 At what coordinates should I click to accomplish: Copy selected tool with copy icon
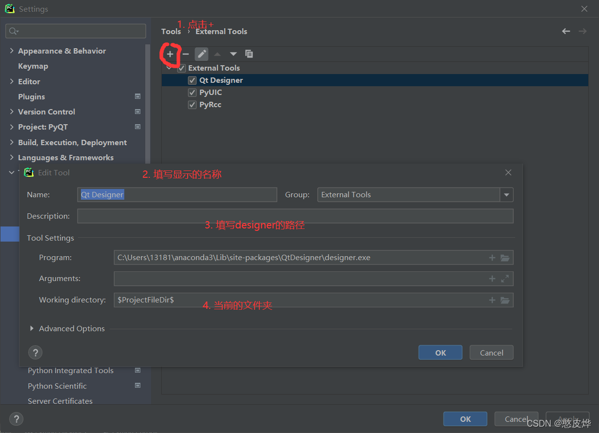249,54
